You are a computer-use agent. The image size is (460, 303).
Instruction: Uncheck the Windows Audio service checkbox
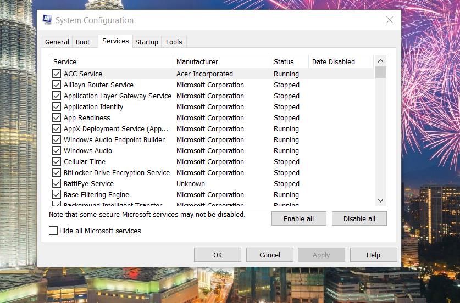[x=57, y=150]
